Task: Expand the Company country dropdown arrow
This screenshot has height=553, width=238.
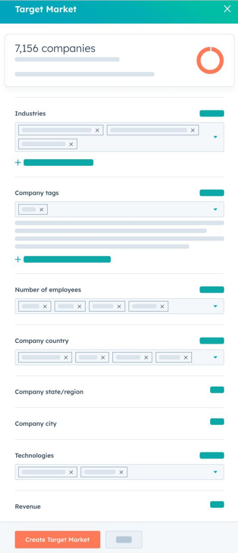Action: coord(216,357)
